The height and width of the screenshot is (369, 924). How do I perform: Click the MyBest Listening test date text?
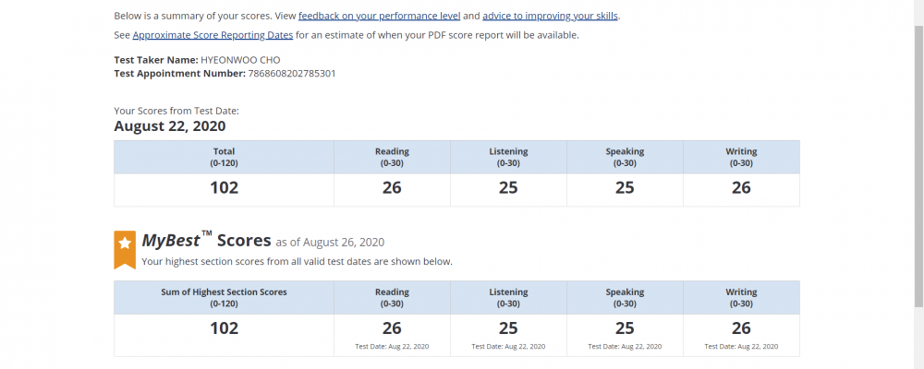[x=508, y=347]
